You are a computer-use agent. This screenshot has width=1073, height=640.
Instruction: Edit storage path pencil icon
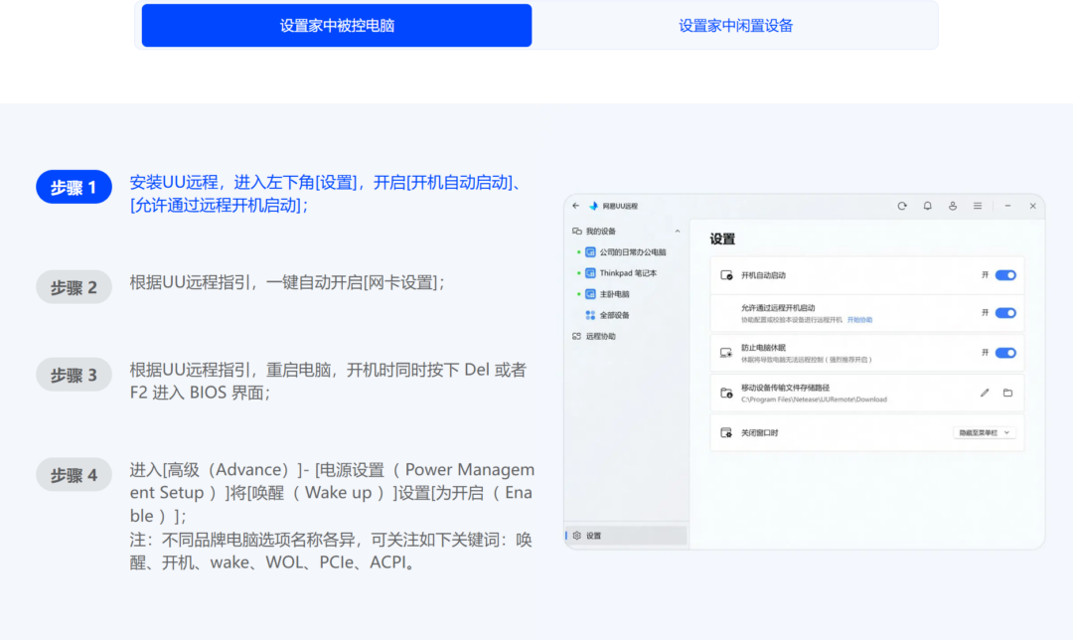coord(985,393)
